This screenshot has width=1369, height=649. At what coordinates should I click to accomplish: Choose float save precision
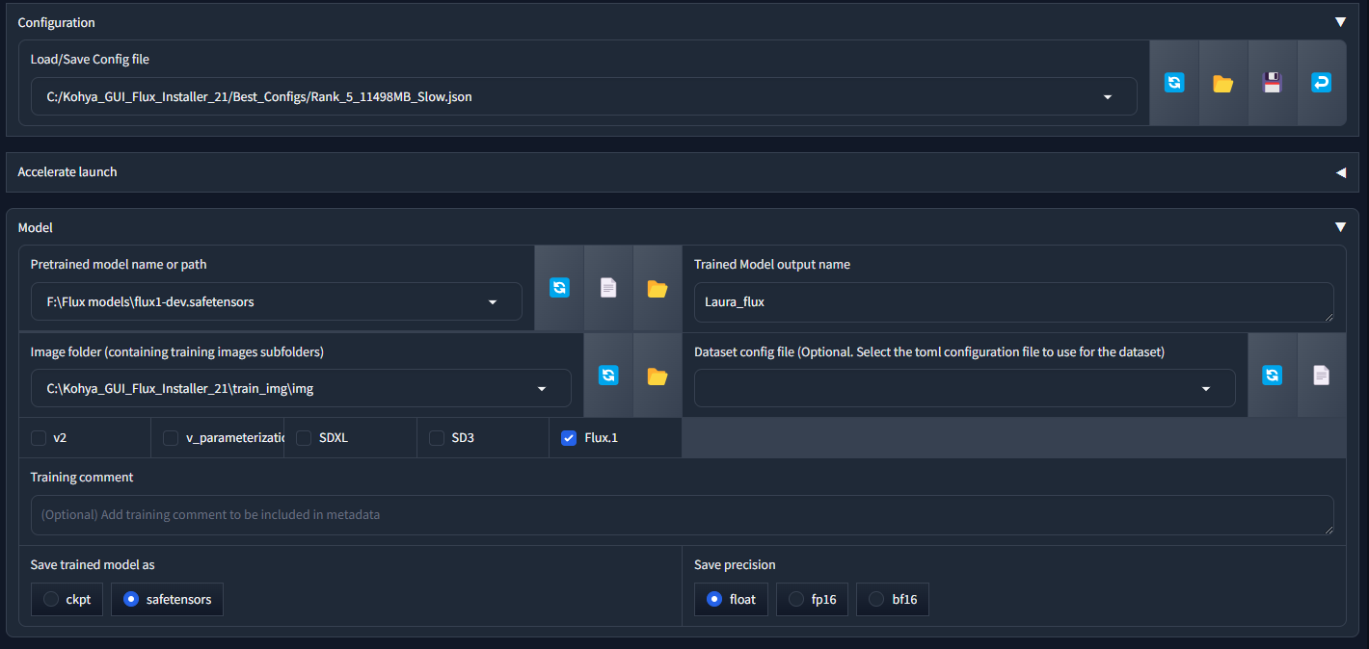click(731, 599)
